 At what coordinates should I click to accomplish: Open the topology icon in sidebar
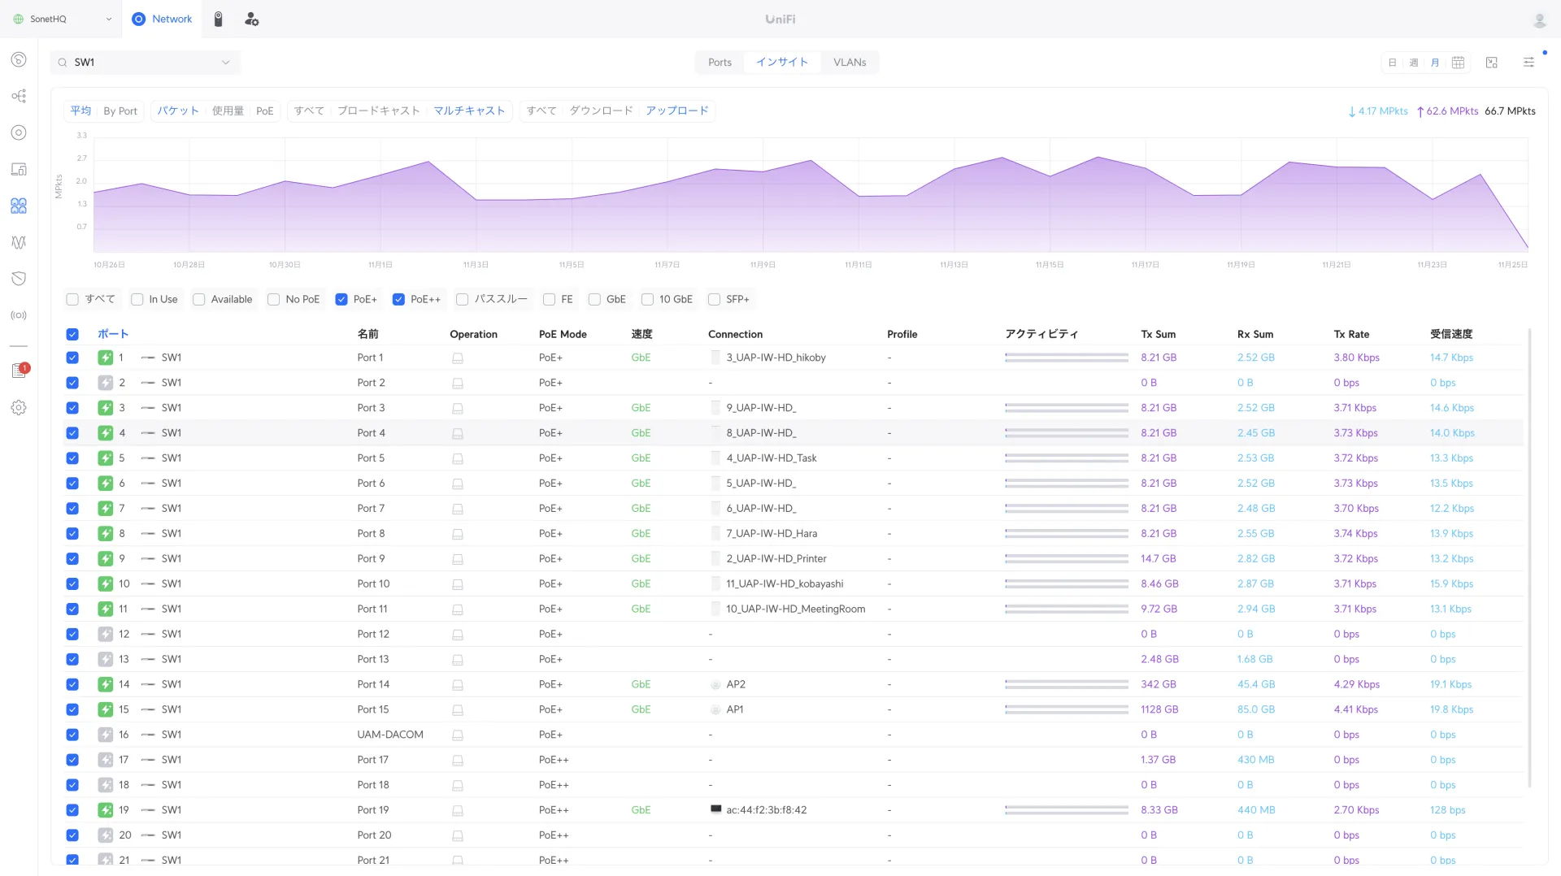click(x=19, y=96)
